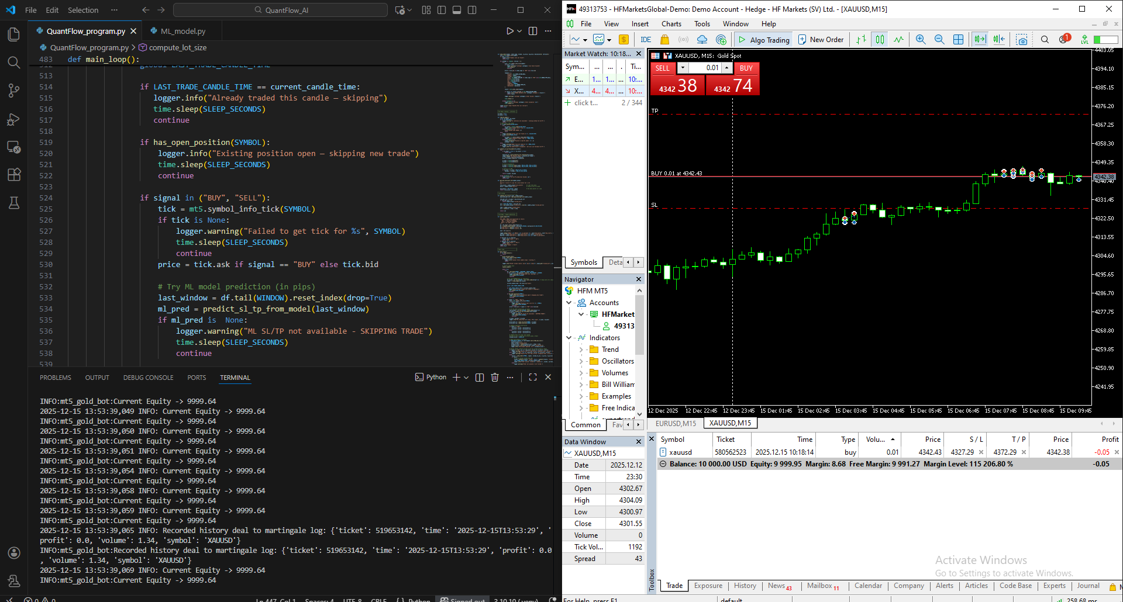Open the MetaTrader market shopping bag icon

pyautogui.click(x=664, y=39)
